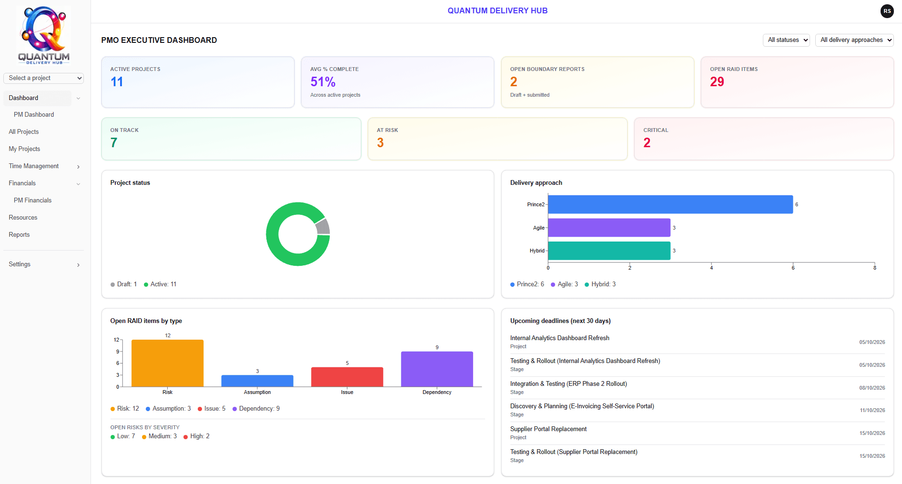The image size is (902, 484).
Task: Expand the Time Management chevron
Action: click(x=78, y=167)
